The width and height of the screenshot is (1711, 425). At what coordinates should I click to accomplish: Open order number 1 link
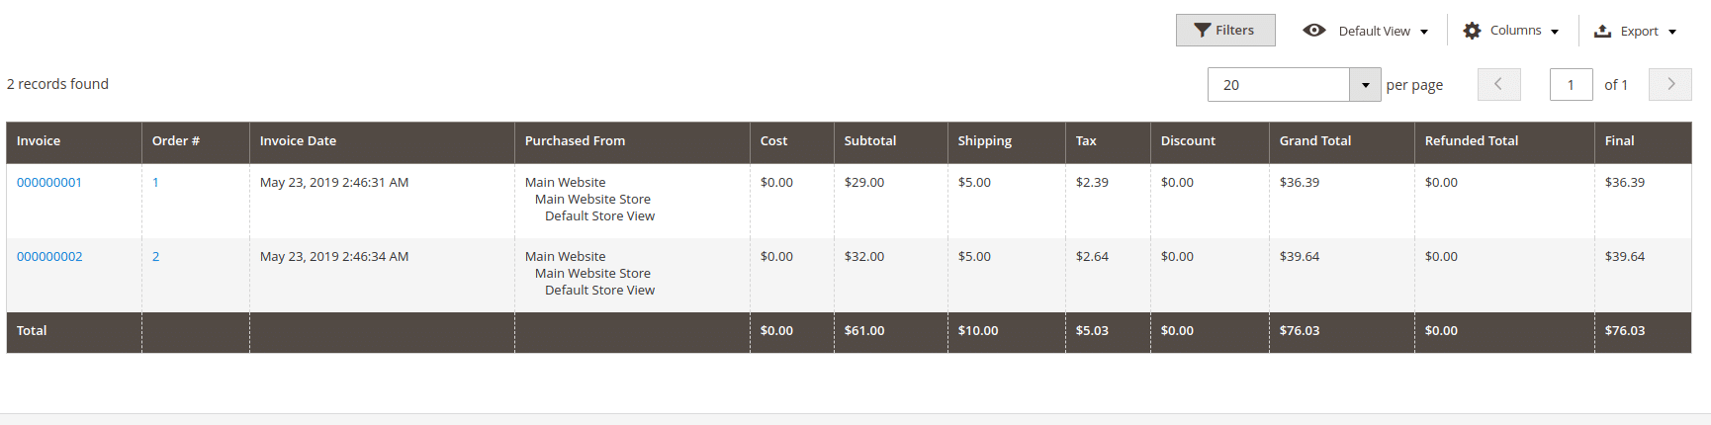[155, 183]
